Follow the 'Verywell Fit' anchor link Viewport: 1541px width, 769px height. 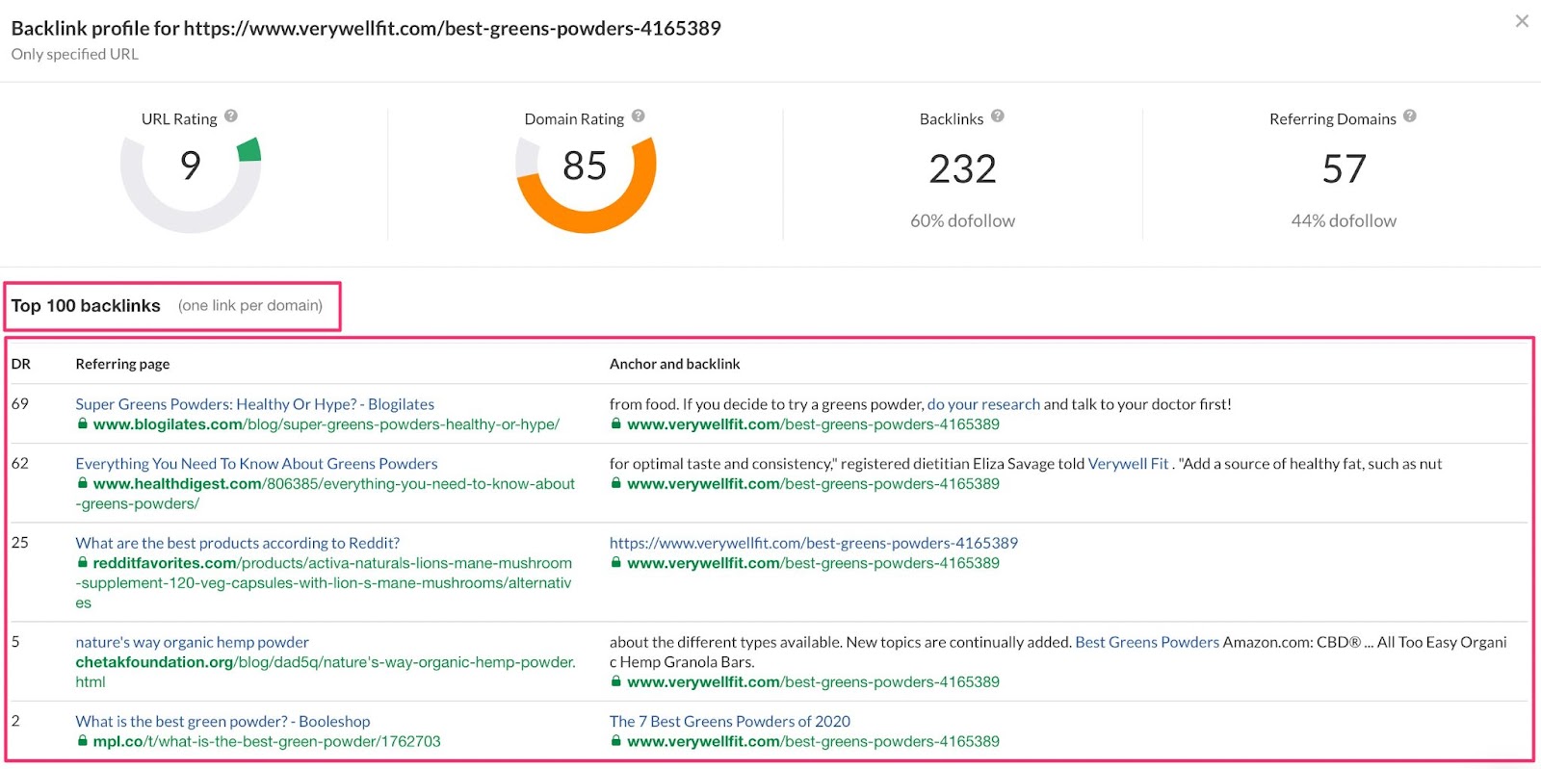1128,464
